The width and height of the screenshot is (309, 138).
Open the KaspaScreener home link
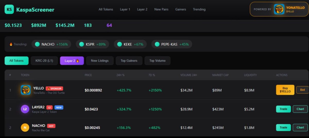[x=35, y=10]
